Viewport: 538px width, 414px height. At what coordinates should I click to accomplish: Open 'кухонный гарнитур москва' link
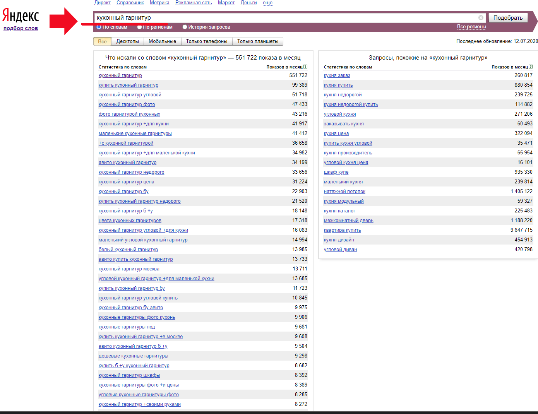click(x=129, y=269)
